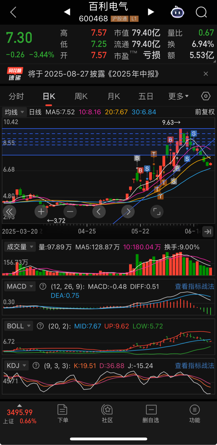Tap the topmost S sell marker on chart
Screen dimensions: 217x445
tap(194, 133)
